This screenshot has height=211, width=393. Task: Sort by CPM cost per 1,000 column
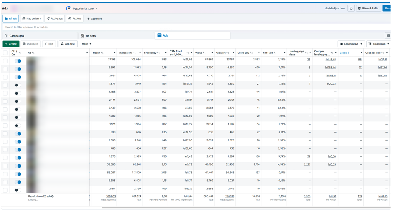click(x=187, y=53)
